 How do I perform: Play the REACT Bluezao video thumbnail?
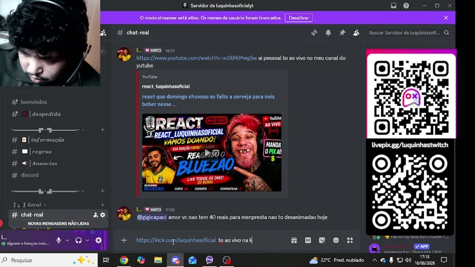tap(212, 152)
